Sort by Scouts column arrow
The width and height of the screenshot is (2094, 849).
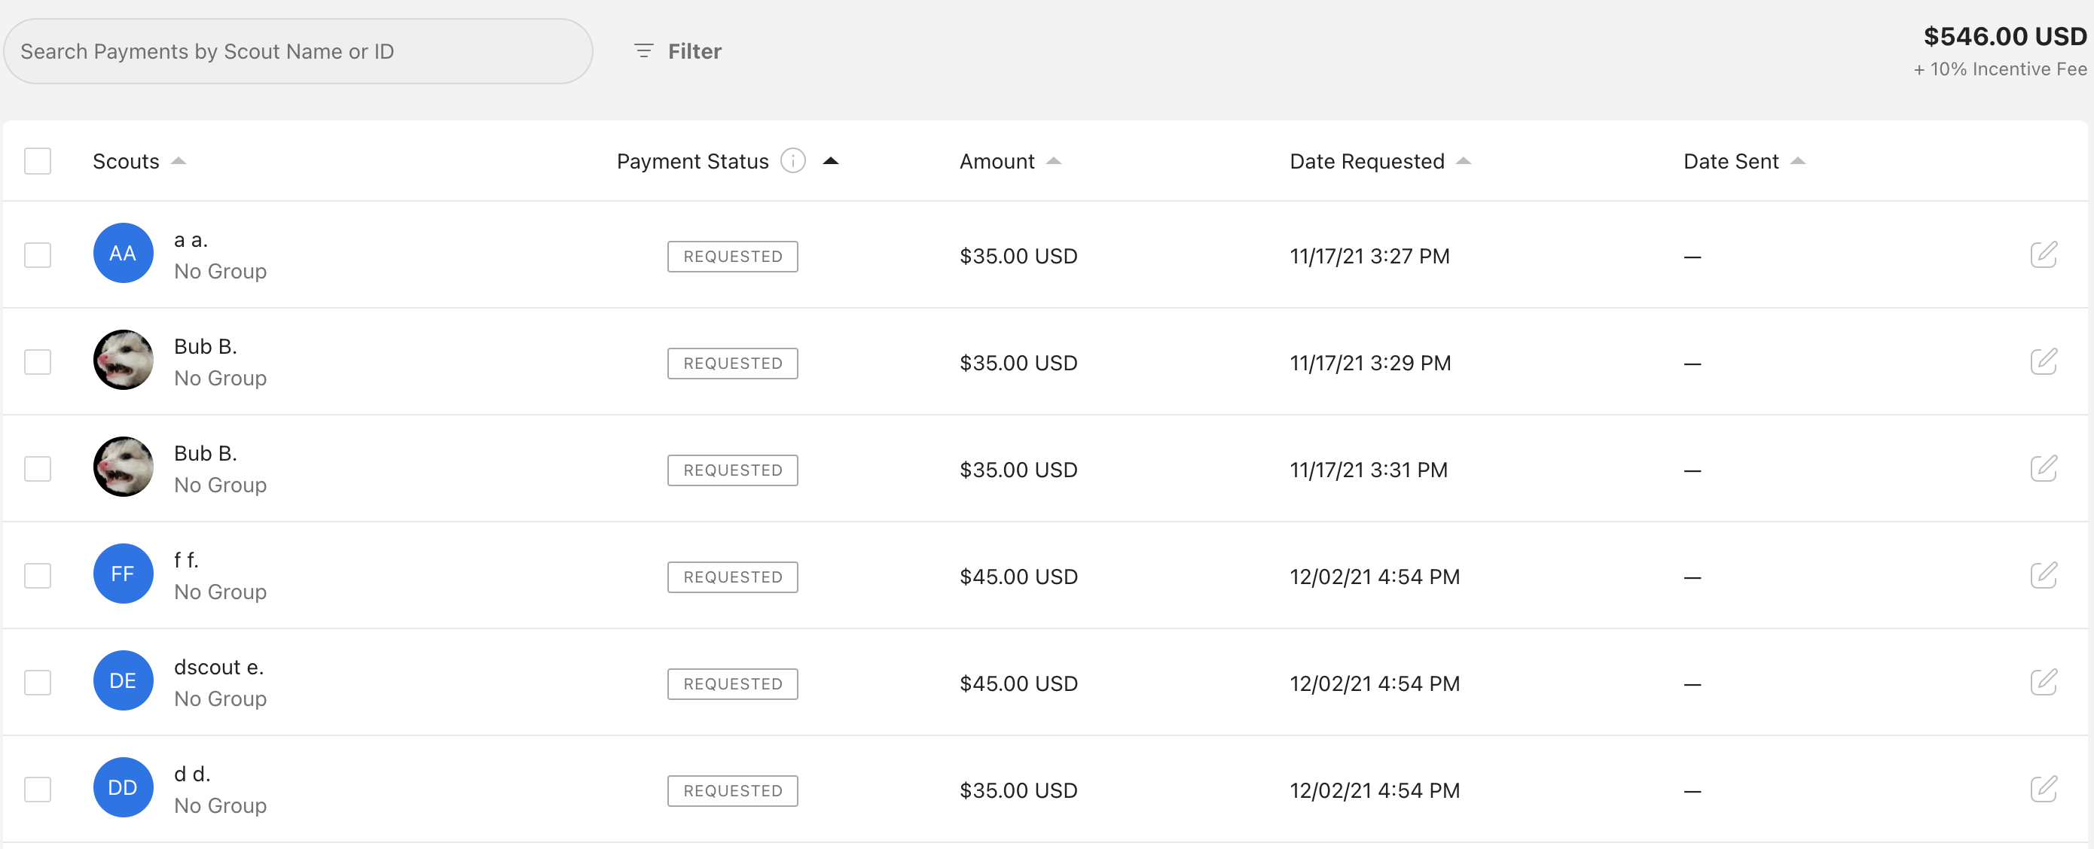tap(179, 161)
